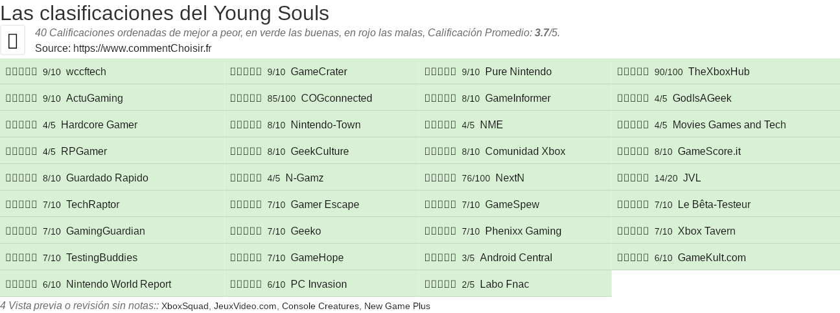840x313 pixels.
Task: Click the star icons beside Labo Fnac
Action: 440,284
